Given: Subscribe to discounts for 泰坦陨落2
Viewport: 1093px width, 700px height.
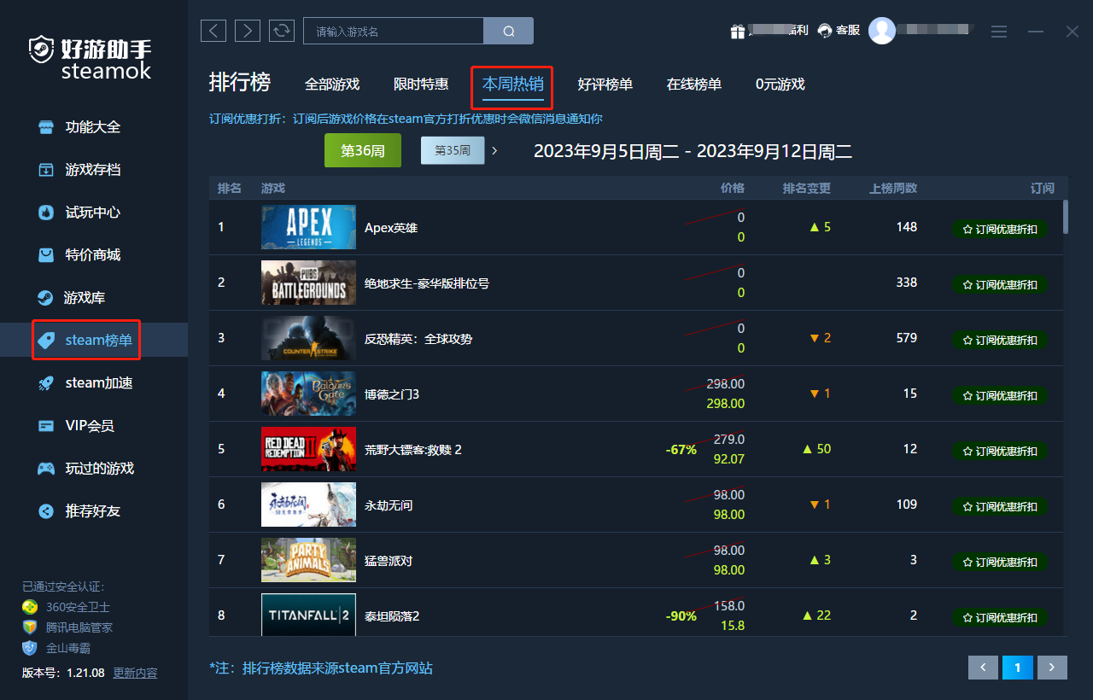Looking at the screenshot, I should click(1000, 617).
